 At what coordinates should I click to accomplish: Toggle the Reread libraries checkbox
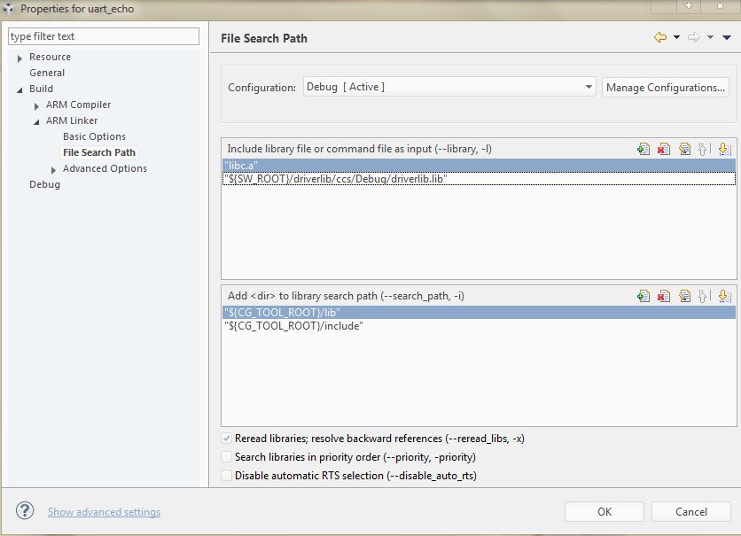[x=228, y=439]
